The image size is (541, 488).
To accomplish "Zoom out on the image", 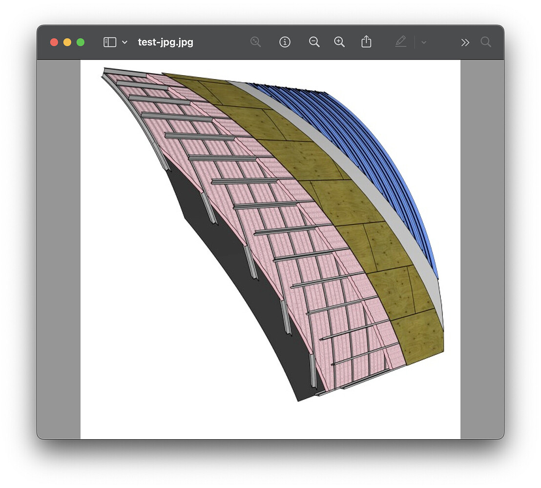I will click(x=314, y=42).
